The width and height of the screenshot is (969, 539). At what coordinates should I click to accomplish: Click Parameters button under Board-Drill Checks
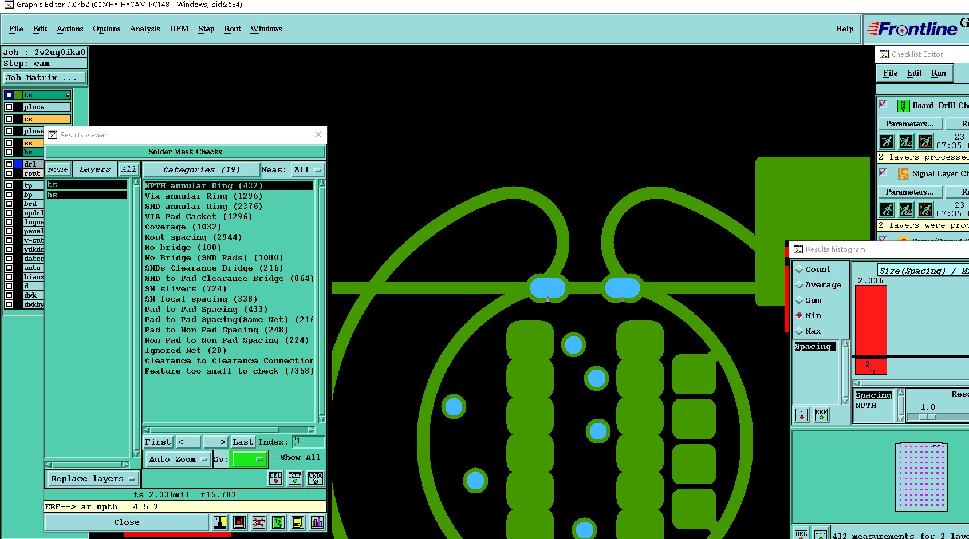pos(909,124)
